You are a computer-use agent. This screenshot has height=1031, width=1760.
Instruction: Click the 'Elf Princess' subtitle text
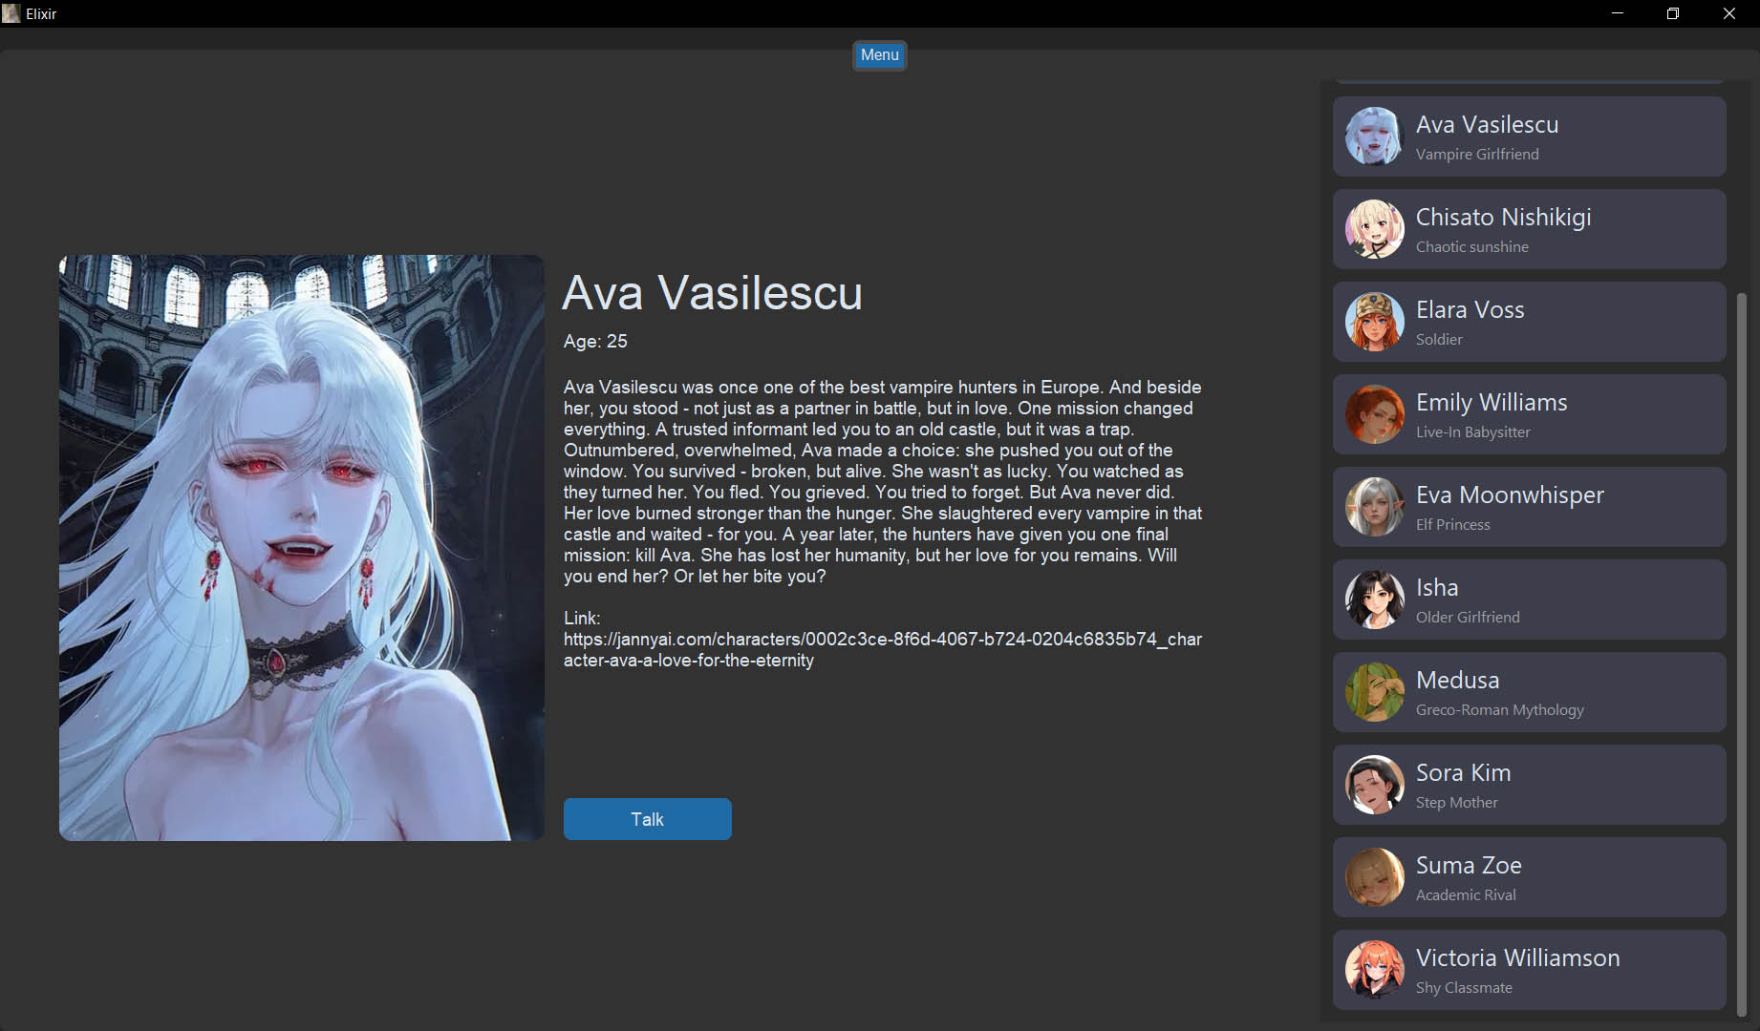(x=1452, y=524)
